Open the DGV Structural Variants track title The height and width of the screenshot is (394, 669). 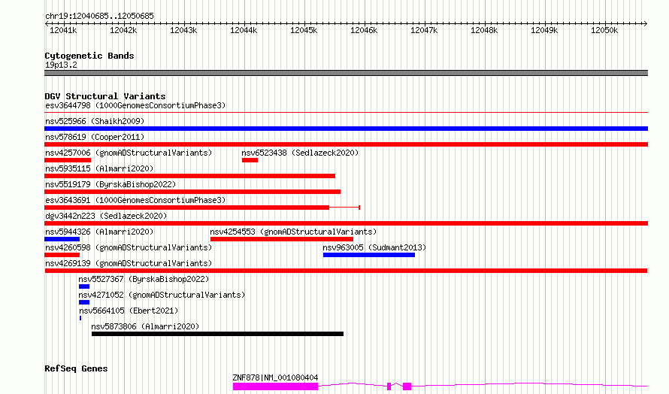tap(105, 96)
